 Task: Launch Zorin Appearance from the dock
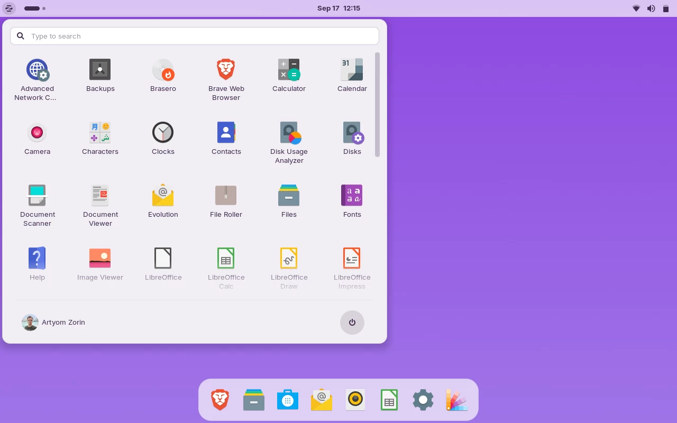pyautogui.click(x=456, y=400)
